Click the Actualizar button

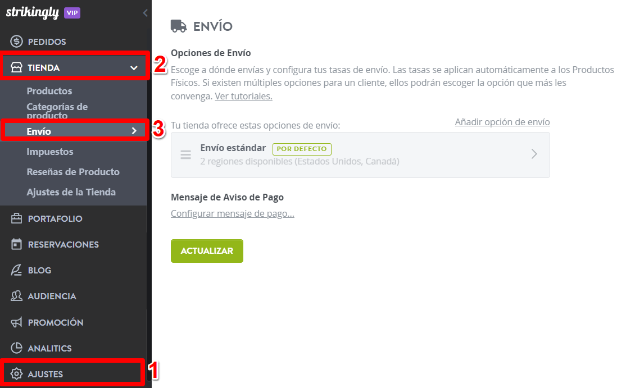pyautogui.click(x=207, y=251)
